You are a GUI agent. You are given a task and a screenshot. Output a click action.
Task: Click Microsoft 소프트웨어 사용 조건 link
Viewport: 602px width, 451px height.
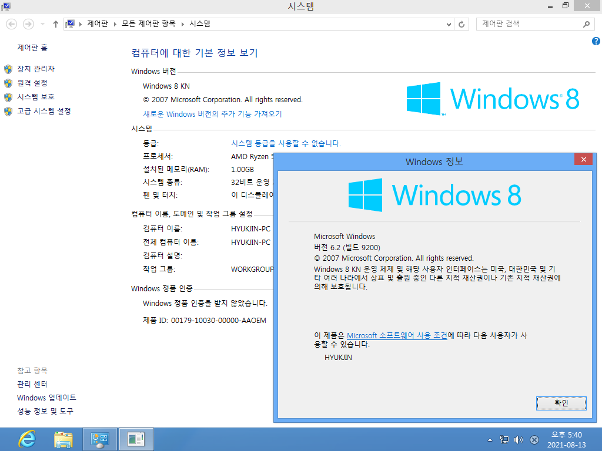pos(397,335)
